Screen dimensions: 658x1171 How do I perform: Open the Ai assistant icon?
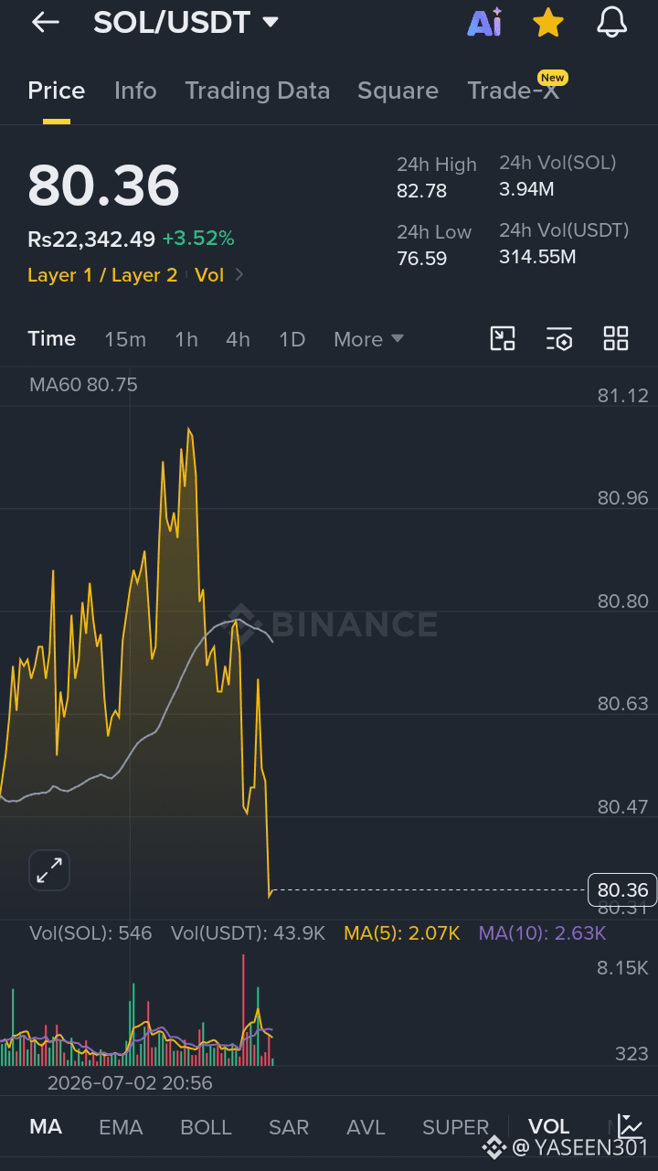point(484,23)
